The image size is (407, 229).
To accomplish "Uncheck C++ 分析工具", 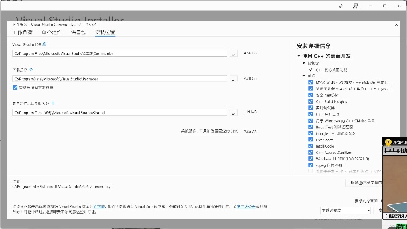I will (310, 114).
